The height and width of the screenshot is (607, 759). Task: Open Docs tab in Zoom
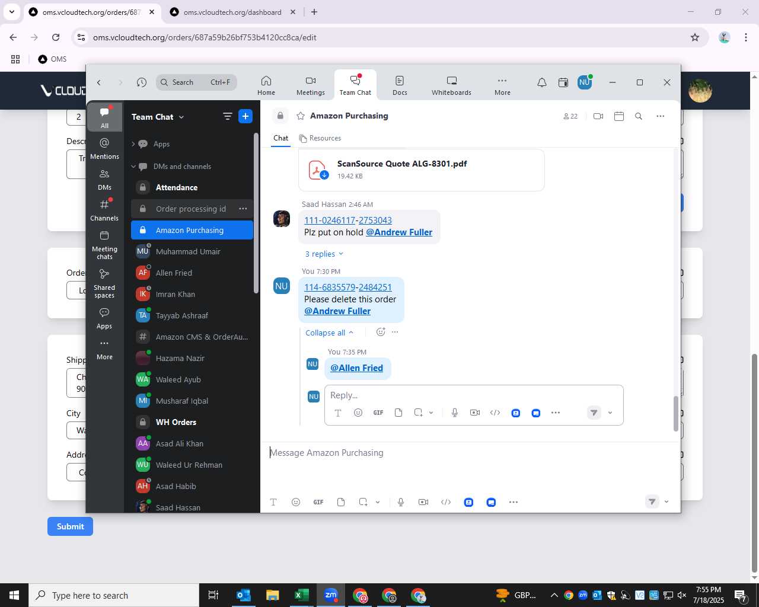[x=400, y=85]
